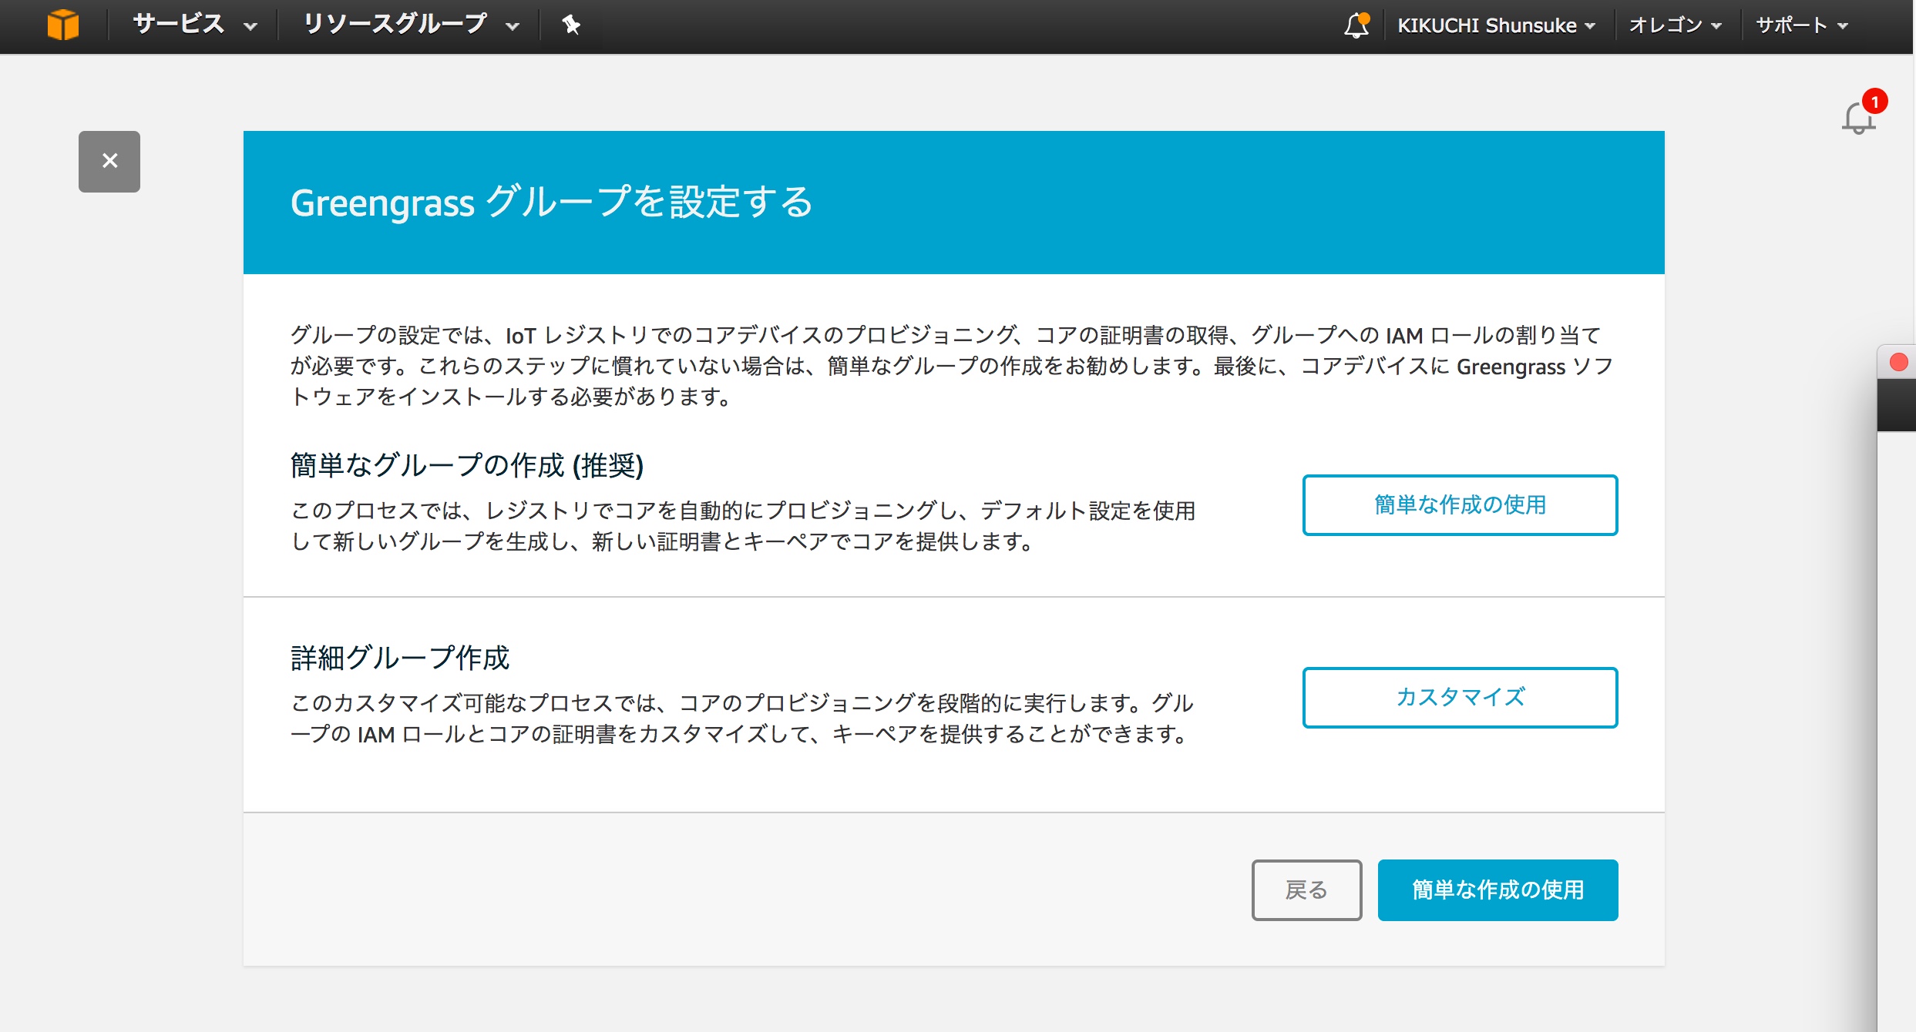
Task: Open the サポート menu
Action: (x=1802, y=25)
